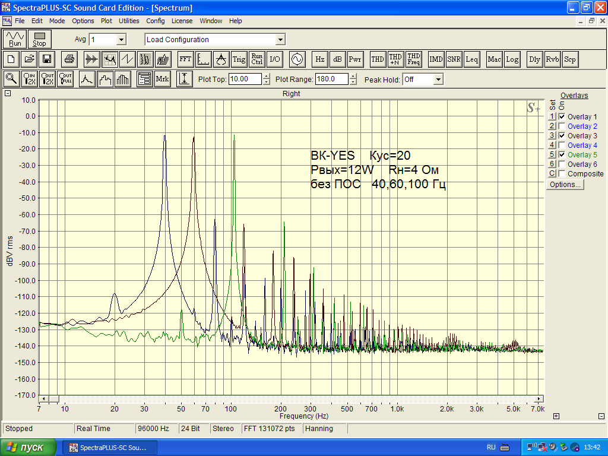This screenshot has height=456, width=608.
Task: Click the vertical auto-scale arrows icon
Action: [x=185, y=79]
